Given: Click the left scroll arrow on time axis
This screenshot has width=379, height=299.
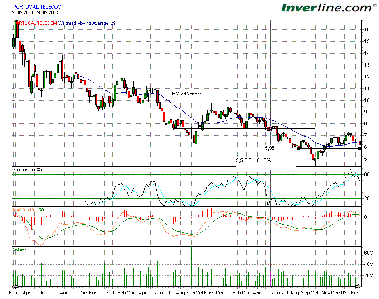Looking at the screenshot, I should click(x=15, y=287).
